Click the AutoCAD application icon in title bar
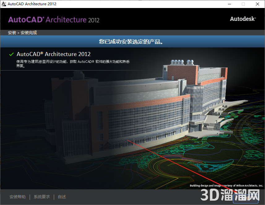Screen dimensions: 265x205 [4, 4]
